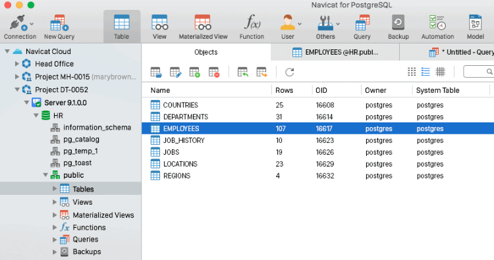The width and height of the screenshot is (494, 260).
Task: Click the New Table icon
Action: click(194, 72)
